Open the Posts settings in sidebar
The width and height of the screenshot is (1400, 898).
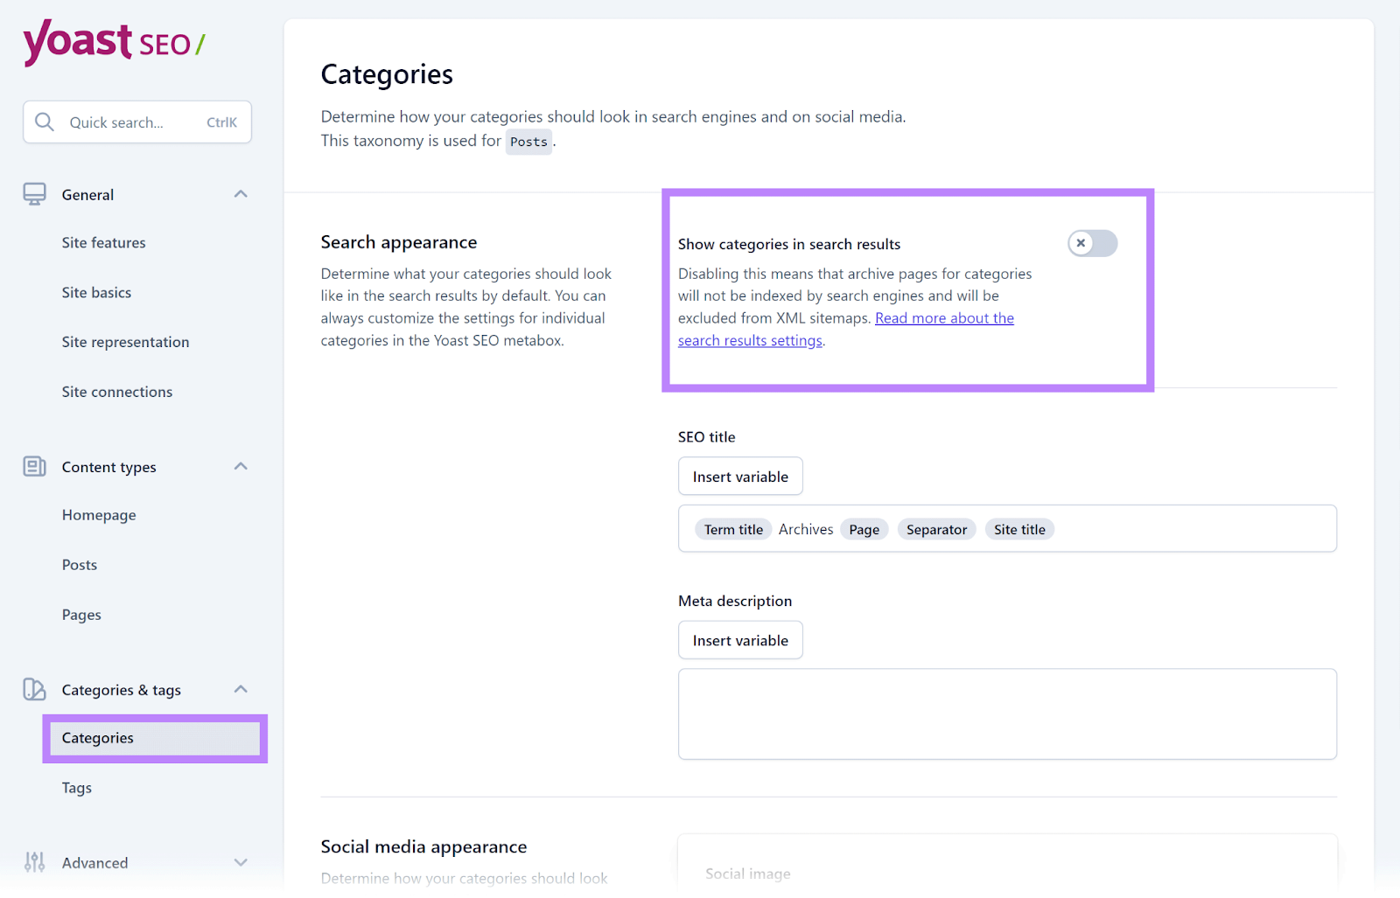coord(79,564)
